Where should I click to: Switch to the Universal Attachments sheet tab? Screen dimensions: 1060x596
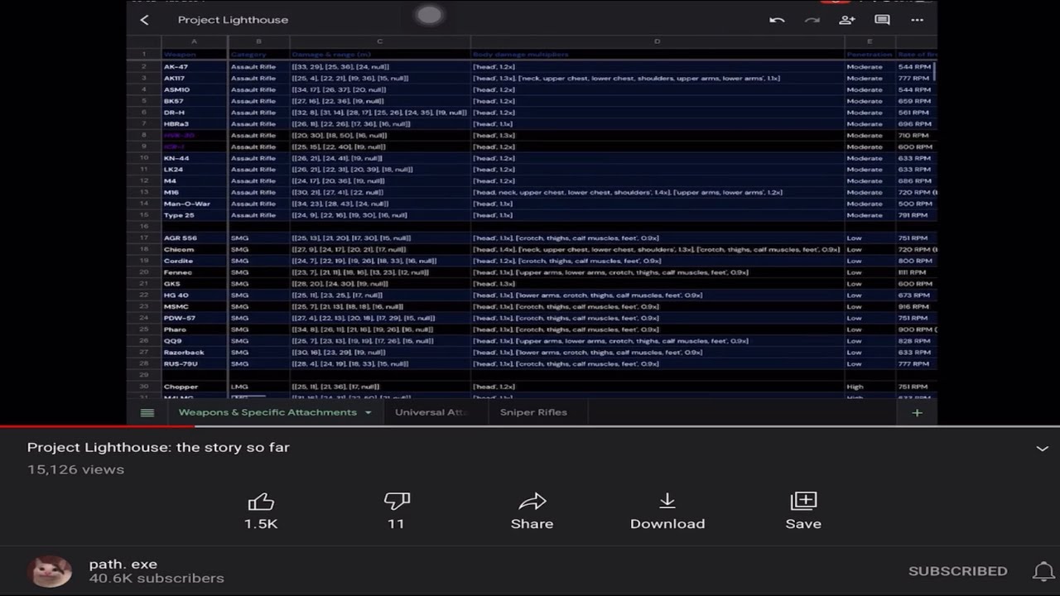(x=431, y=412)
